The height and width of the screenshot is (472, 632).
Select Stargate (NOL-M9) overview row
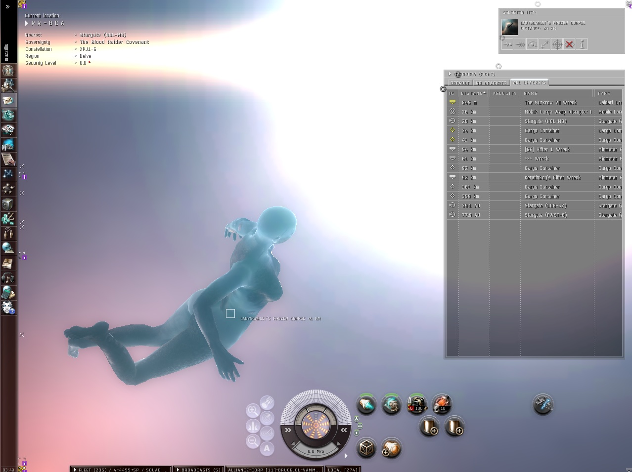tap(534, 121)
